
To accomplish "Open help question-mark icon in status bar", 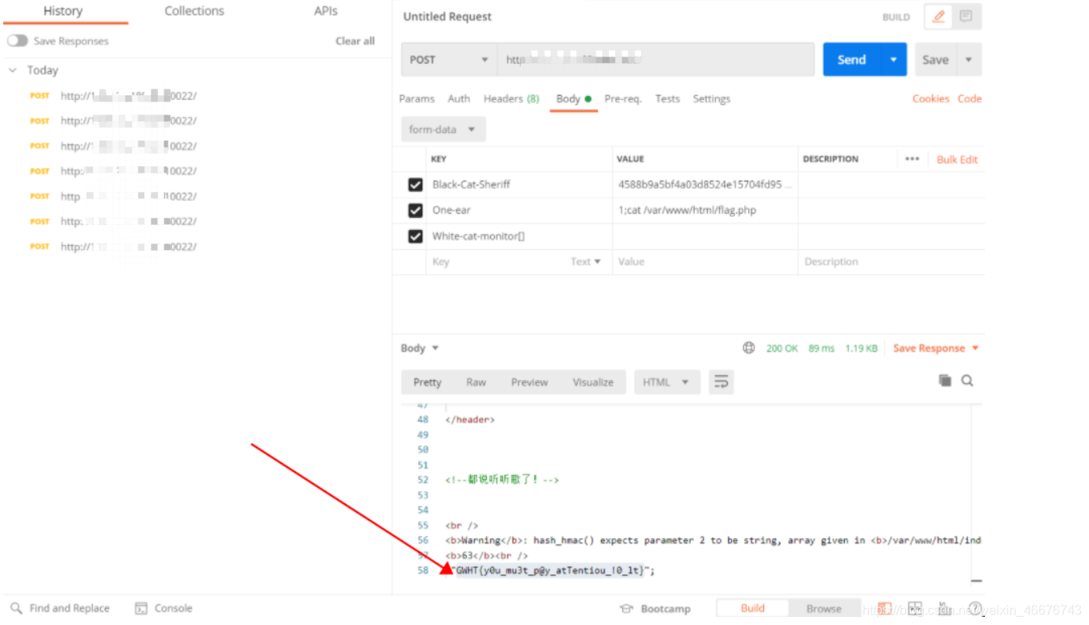I will [975, 609].
